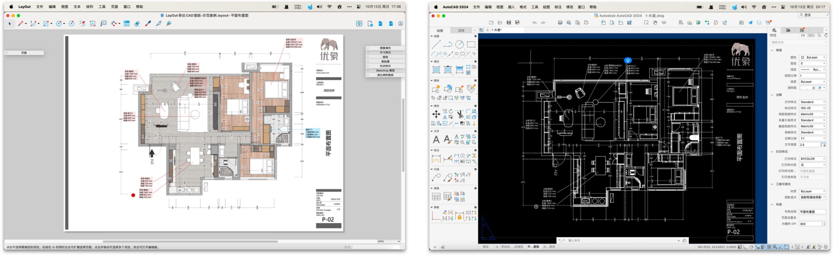Click the Trim scissors tool in AutoCAD
Viewport: 834px width, 256px height.
click(460, 114)
